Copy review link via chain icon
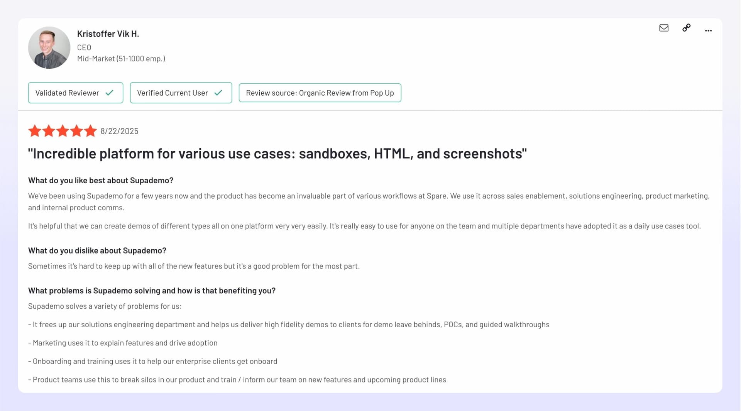This screenshot has width=741, height=411. (x=686, y=28)
